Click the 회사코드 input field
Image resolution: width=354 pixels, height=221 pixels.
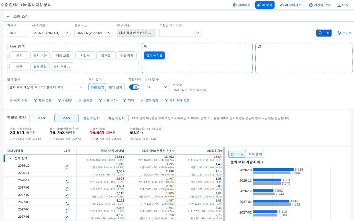point(18,33)
